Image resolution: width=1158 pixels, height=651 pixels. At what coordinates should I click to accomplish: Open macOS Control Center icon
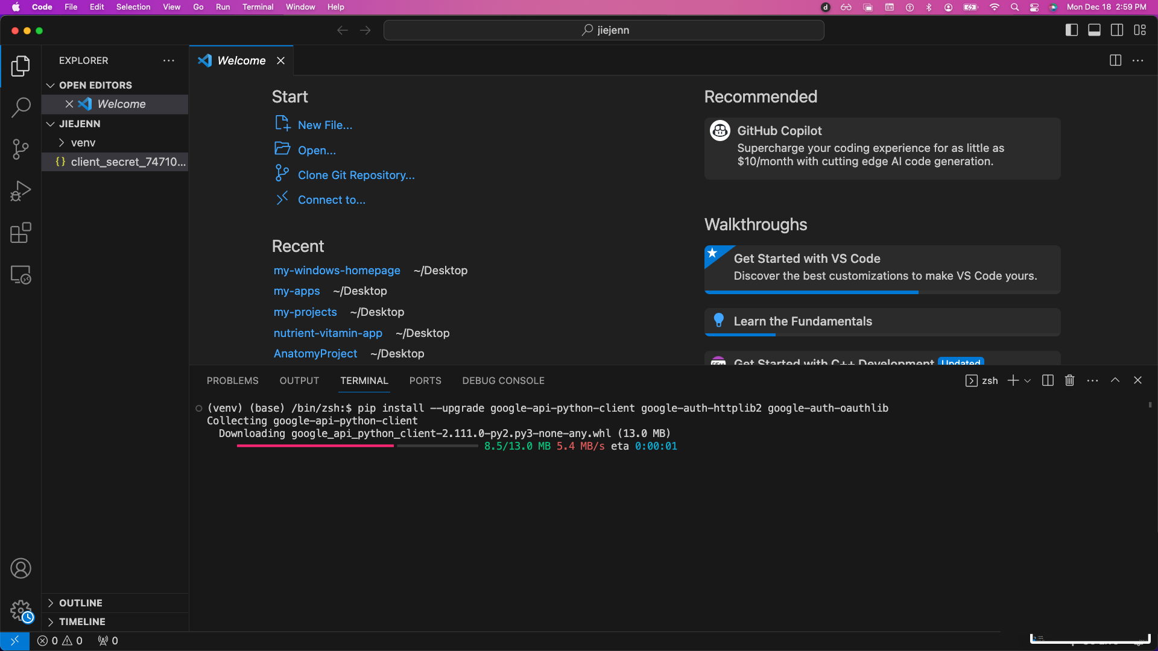1034,7
